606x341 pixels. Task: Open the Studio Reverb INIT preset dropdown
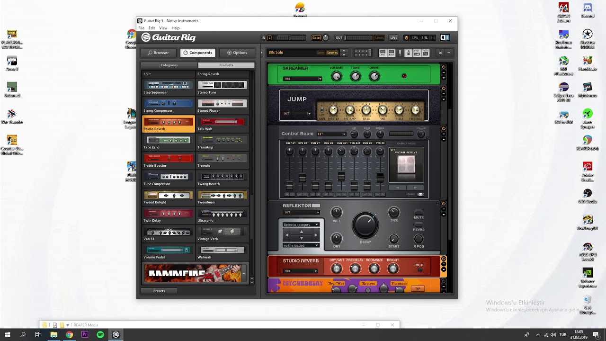tap(300, 271)
